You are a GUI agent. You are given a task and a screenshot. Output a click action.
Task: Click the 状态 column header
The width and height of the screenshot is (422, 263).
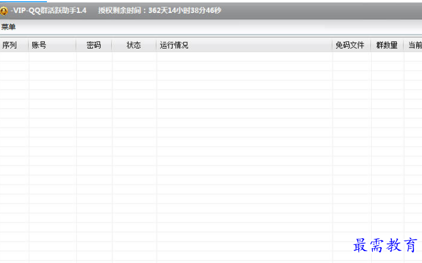click(134, 45)
